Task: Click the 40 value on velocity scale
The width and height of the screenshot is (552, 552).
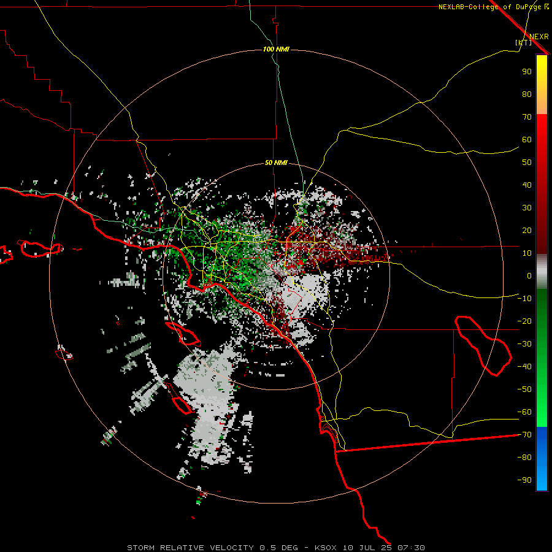Action: click(527, 185)
